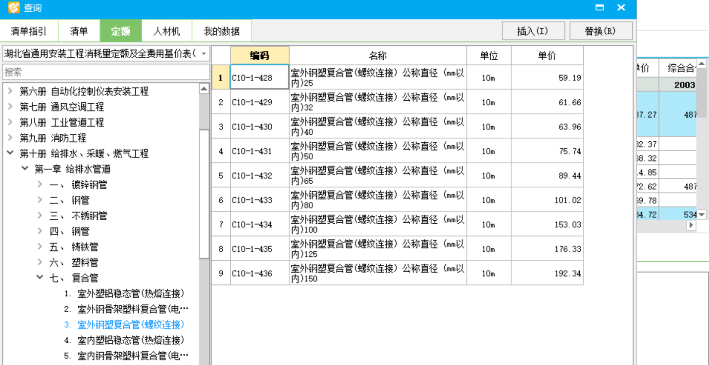709x365 pixels.
Task: Click the background window scrollbar down arrow
Action: 702,214
